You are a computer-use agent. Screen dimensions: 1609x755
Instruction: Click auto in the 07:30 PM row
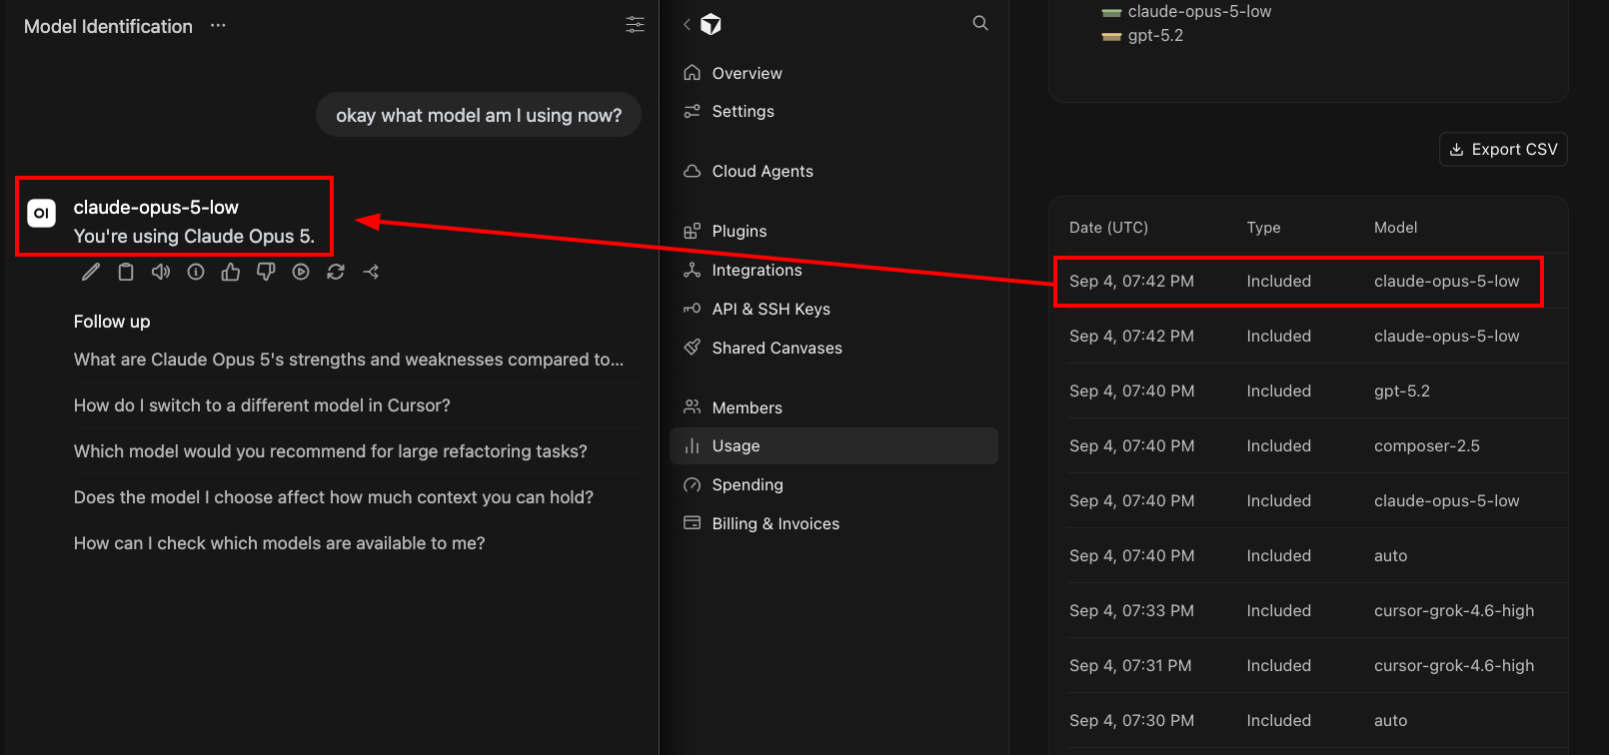1390,720
